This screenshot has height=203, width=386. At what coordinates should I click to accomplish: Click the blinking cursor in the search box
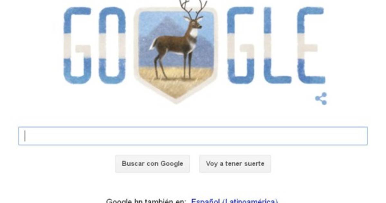coord(25,136)
